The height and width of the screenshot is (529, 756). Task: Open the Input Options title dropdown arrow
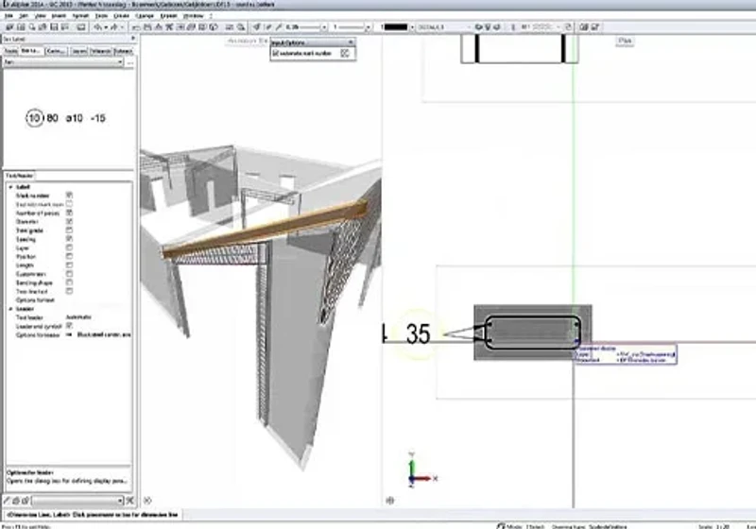351,43
